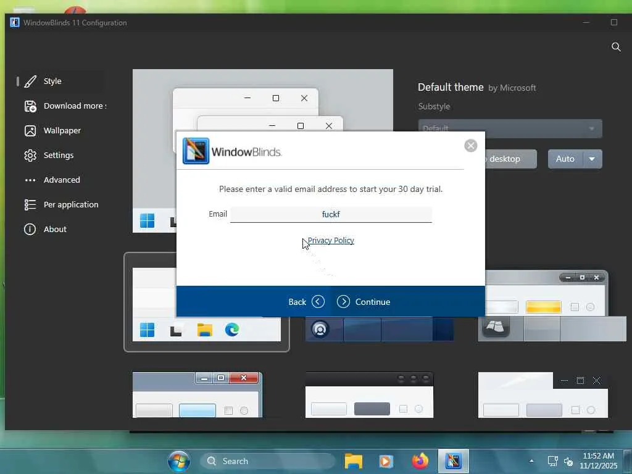Screen dimensions: 632x474
Task: Open File Explorer from taskbar
Action: tap(354, 461)
